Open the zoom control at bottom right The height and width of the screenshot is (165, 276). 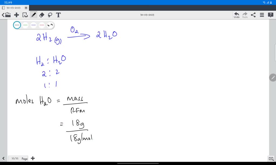coord(271,159)
